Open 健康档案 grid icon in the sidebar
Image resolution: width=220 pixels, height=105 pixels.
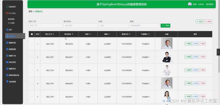7,43
